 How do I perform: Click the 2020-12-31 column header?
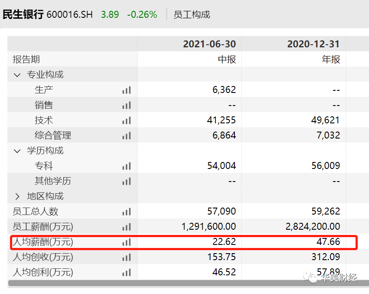click(313, 44)
